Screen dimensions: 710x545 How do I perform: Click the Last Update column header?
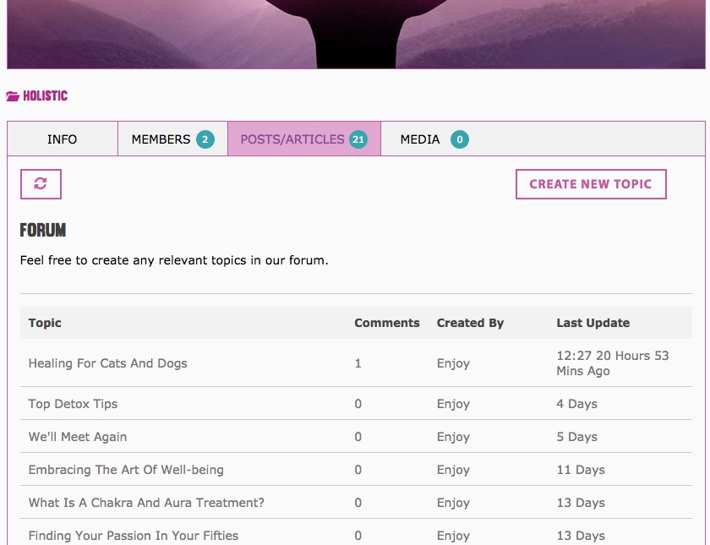pos(593,323)
